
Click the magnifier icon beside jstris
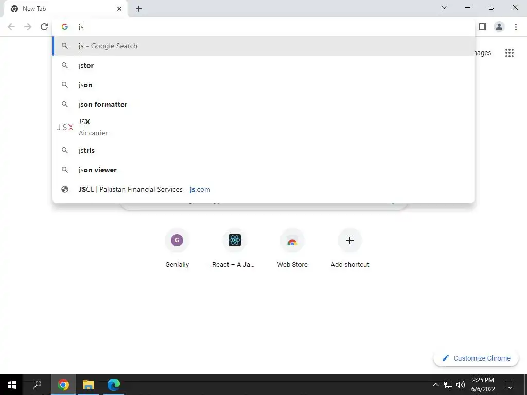[65, 150]
